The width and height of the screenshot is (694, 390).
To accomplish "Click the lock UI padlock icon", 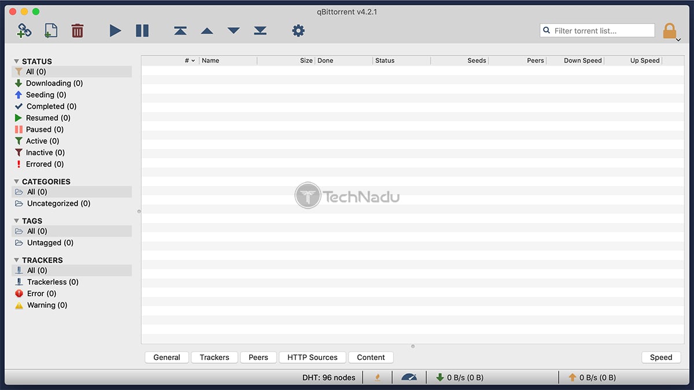I will coord(669,31).
